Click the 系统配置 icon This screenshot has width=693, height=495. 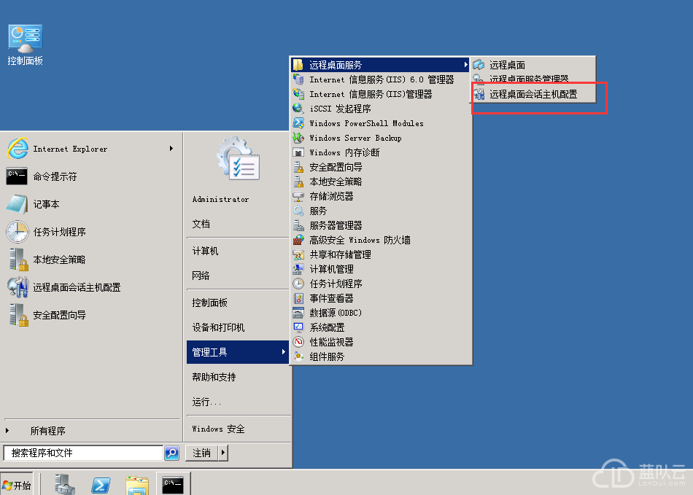pyautogui.click(x=298, y=327)
